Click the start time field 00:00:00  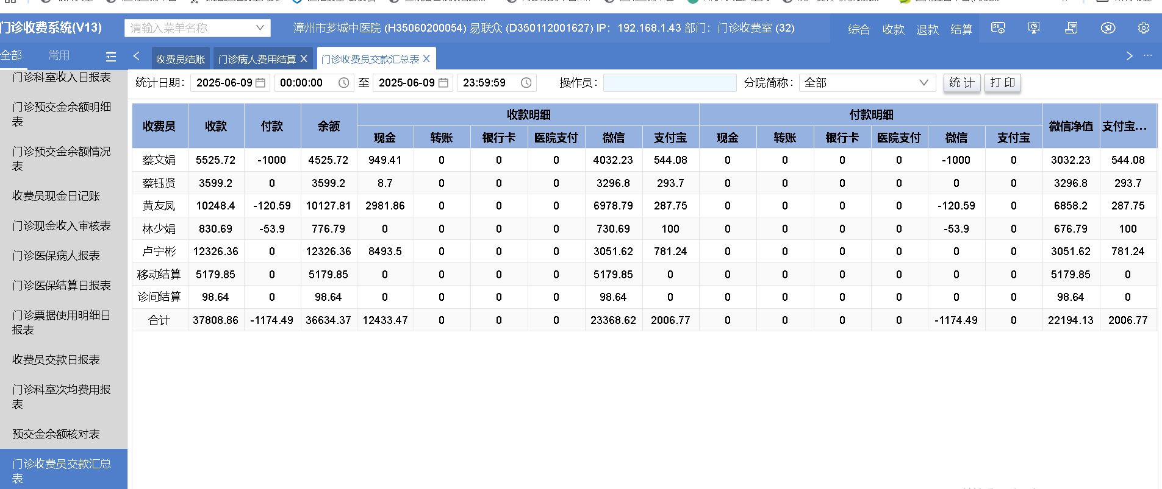coord(314,83)
